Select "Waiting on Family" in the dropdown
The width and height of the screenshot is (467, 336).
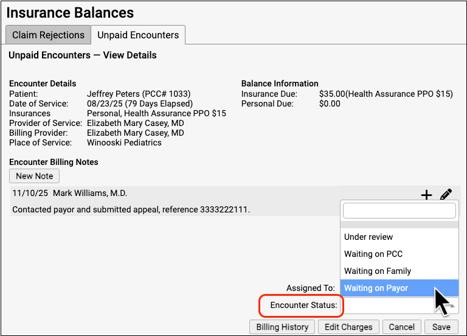click(377, 271)
